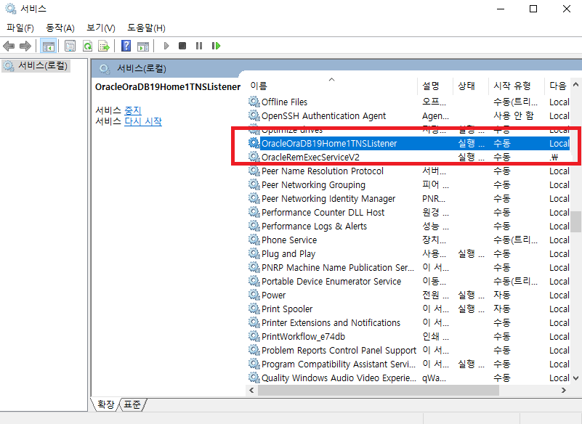Click the horizontal scrollbar left arrow

click(251, 390)
